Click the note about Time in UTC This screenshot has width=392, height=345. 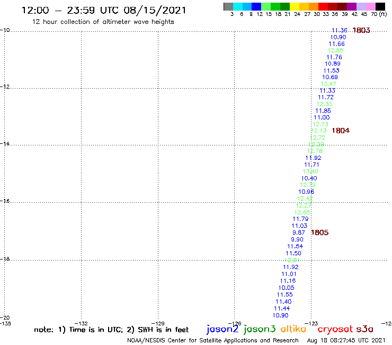point(111,330)
